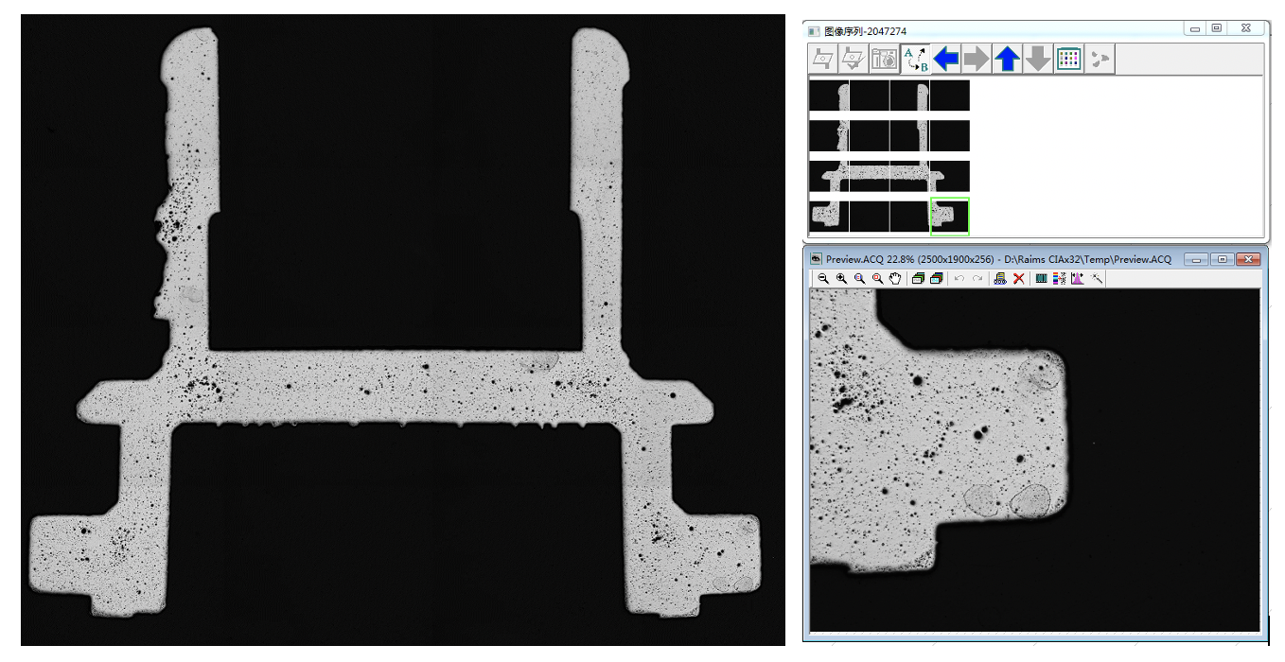Click the redo arrow in Preview toolbar
1285x662 pixels.
[977, 278]
